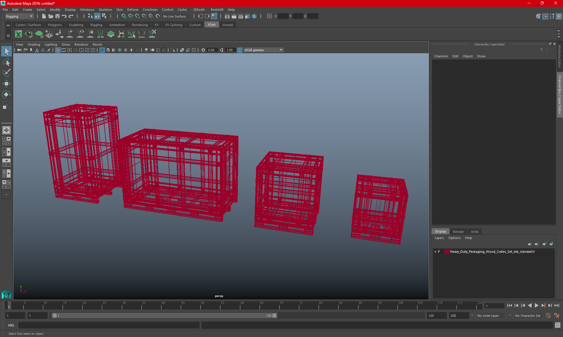Switch to the Polygons shelf tab
The width and height of the screenshot is (563, 337).
(x=55, y=25)
